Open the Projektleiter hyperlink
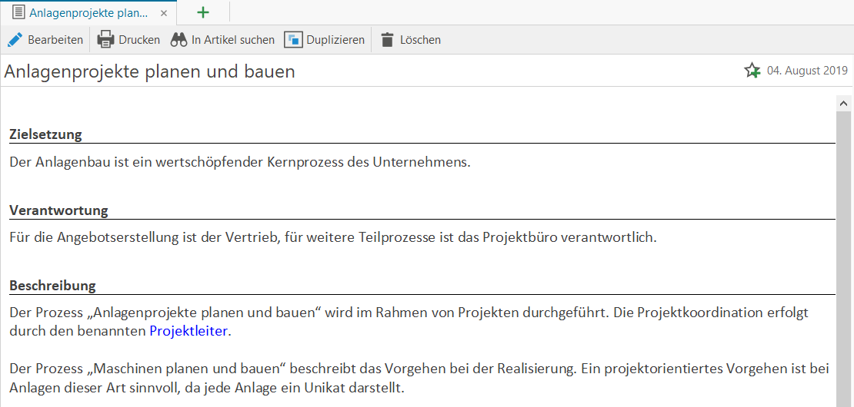The image size is (854, 407). point(188,331)
